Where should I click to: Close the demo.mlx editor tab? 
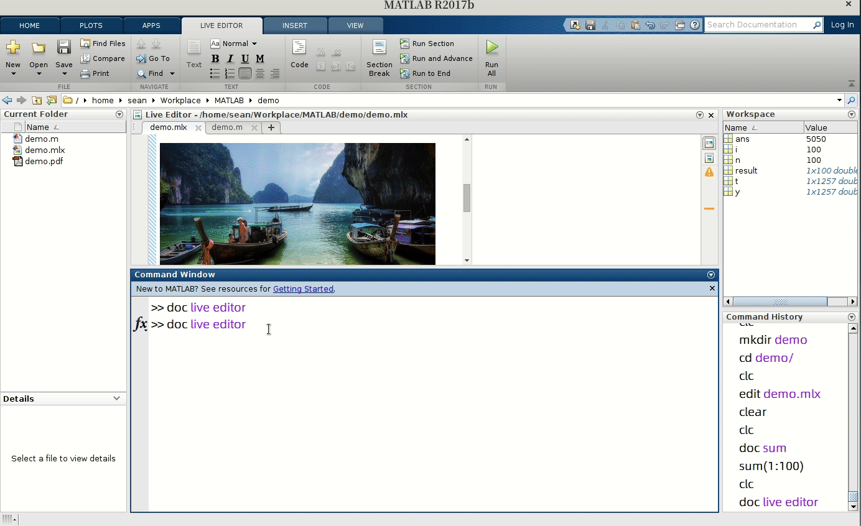click(x=198, y=127)
